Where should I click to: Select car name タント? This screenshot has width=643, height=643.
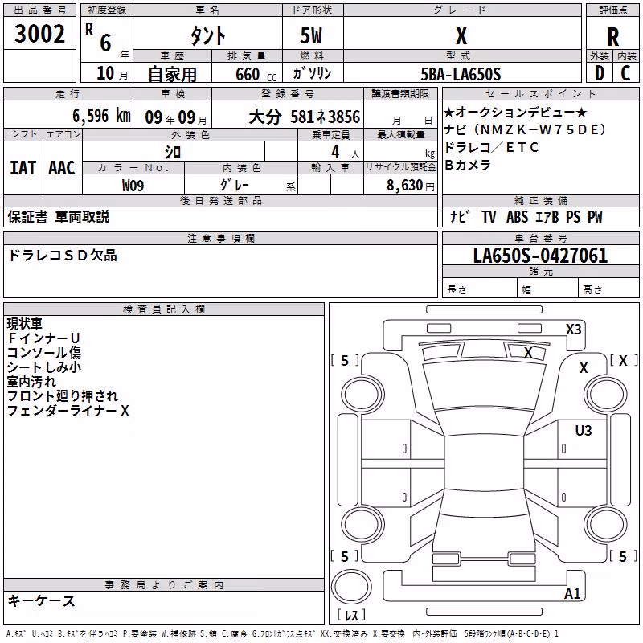[x=207, y=35]
